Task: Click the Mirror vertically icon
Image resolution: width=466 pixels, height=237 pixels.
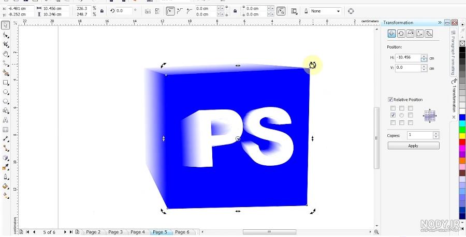Action: (157, 11)
